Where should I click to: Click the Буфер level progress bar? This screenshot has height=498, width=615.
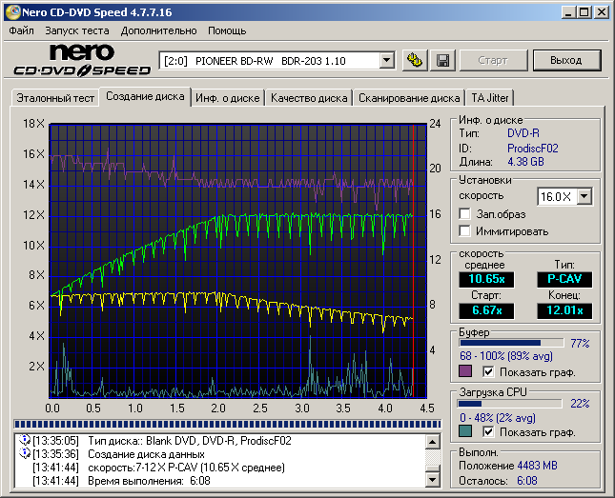(x=511, y=343)
